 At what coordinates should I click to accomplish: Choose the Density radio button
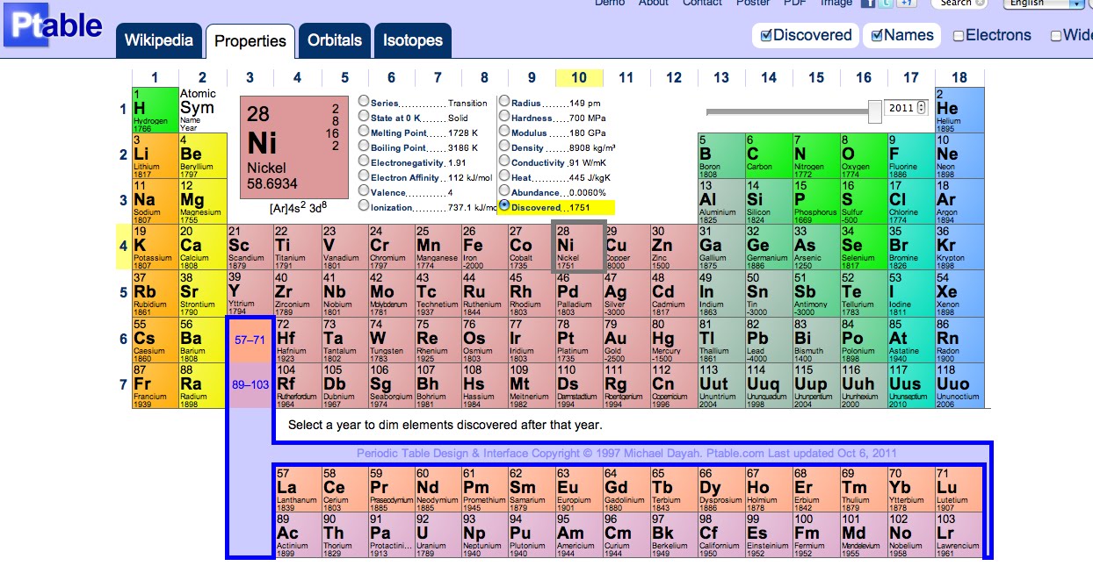point(504,147)
